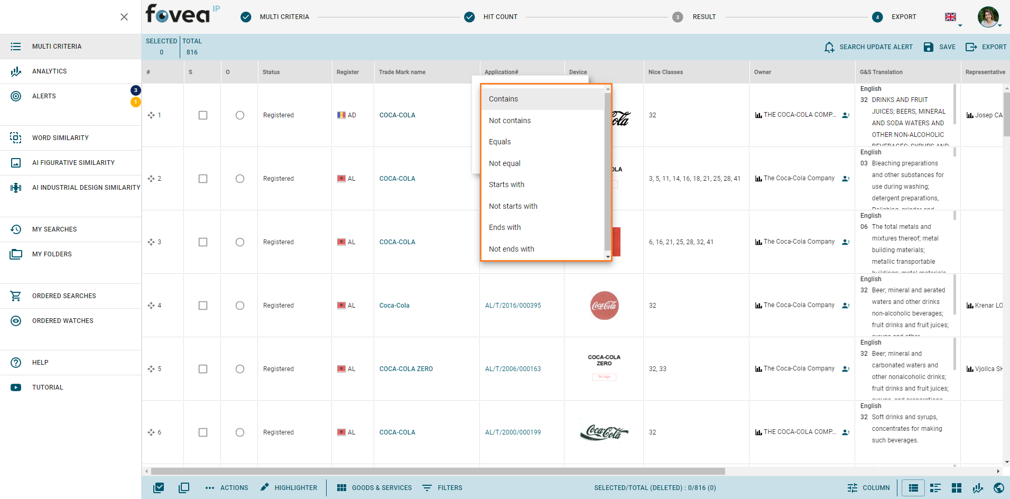The image size is (1010, 499).
Task: Open the Analytics section in sidebar
Action: click(49, 71)
